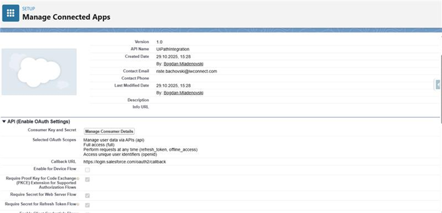442x213 pixels.
Task: Toggle Require Secret for Refresh Token Flow
Action: (87, 205)
